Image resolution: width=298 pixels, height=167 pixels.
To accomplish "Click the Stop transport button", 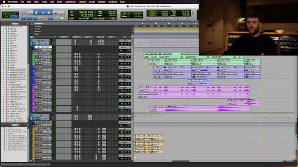I will (177, 19).
